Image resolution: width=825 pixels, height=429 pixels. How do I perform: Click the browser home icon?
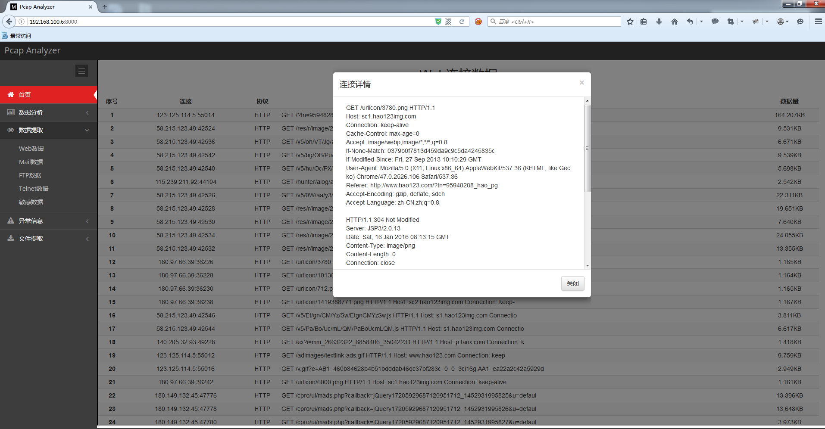point(674,21)
